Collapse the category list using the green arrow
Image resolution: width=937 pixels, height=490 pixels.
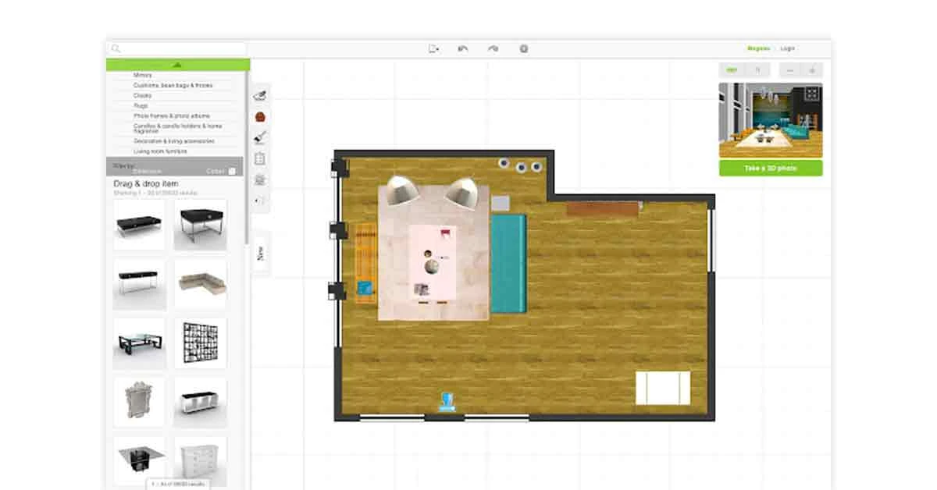tap(176, 65)
